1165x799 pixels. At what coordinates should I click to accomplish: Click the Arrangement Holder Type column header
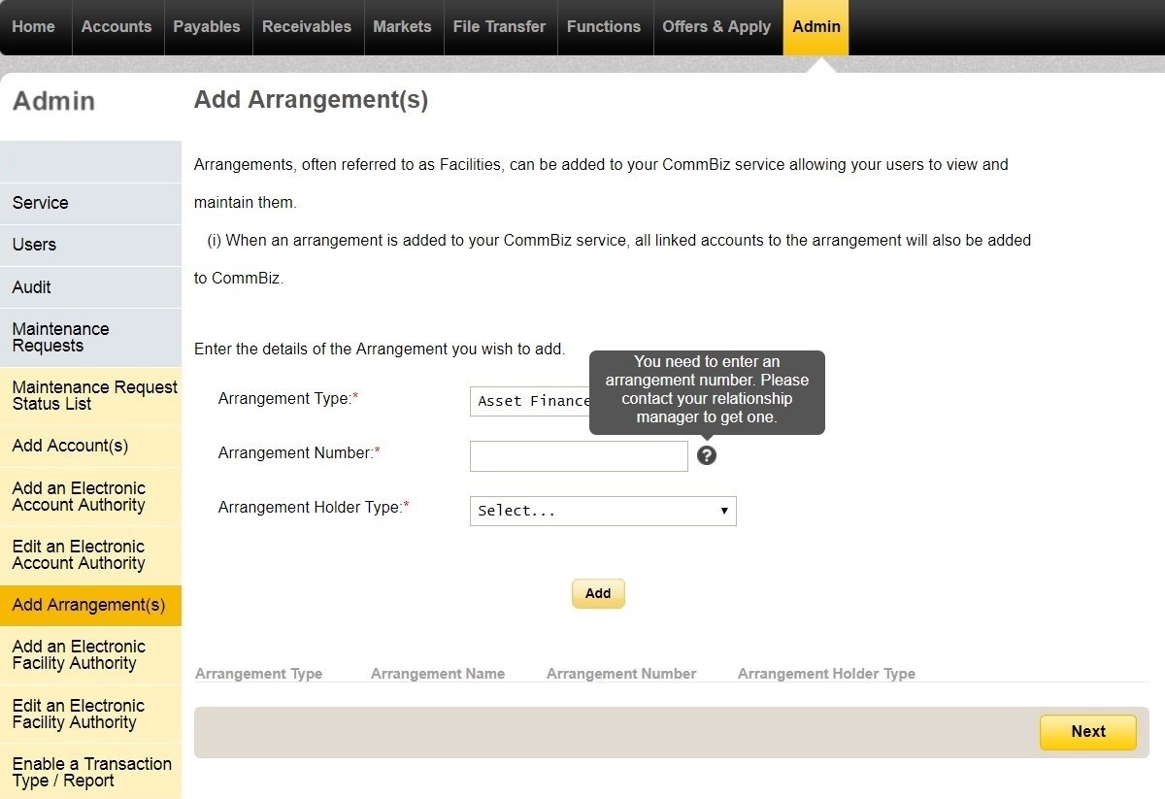(826, 674)
